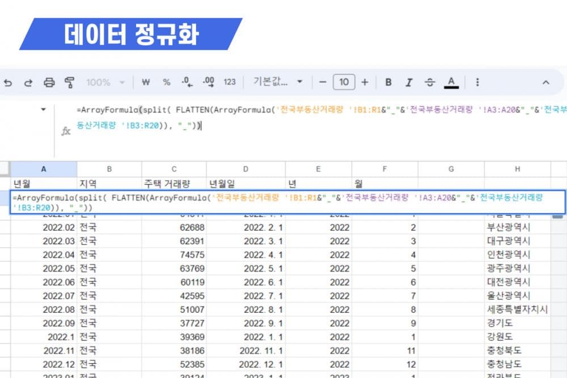567x378 pixels.
Task: Decrease decimal places
Action: (x=187, y=82)
